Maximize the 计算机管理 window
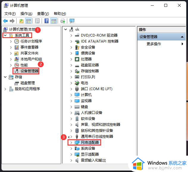The image size is (188, 172). coord(166,5)
